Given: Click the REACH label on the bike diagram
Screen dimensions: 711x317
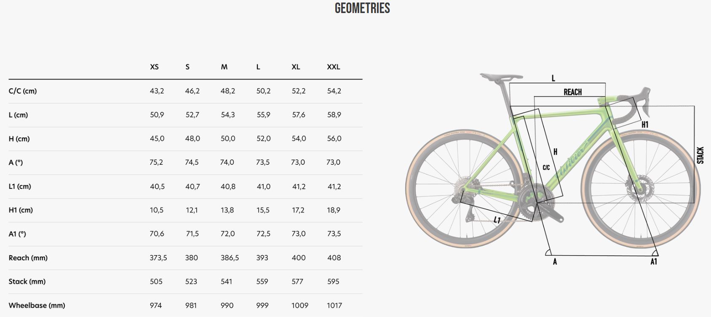Looking at the screenshot, I should pyautogui.click(x=572, y=92).
